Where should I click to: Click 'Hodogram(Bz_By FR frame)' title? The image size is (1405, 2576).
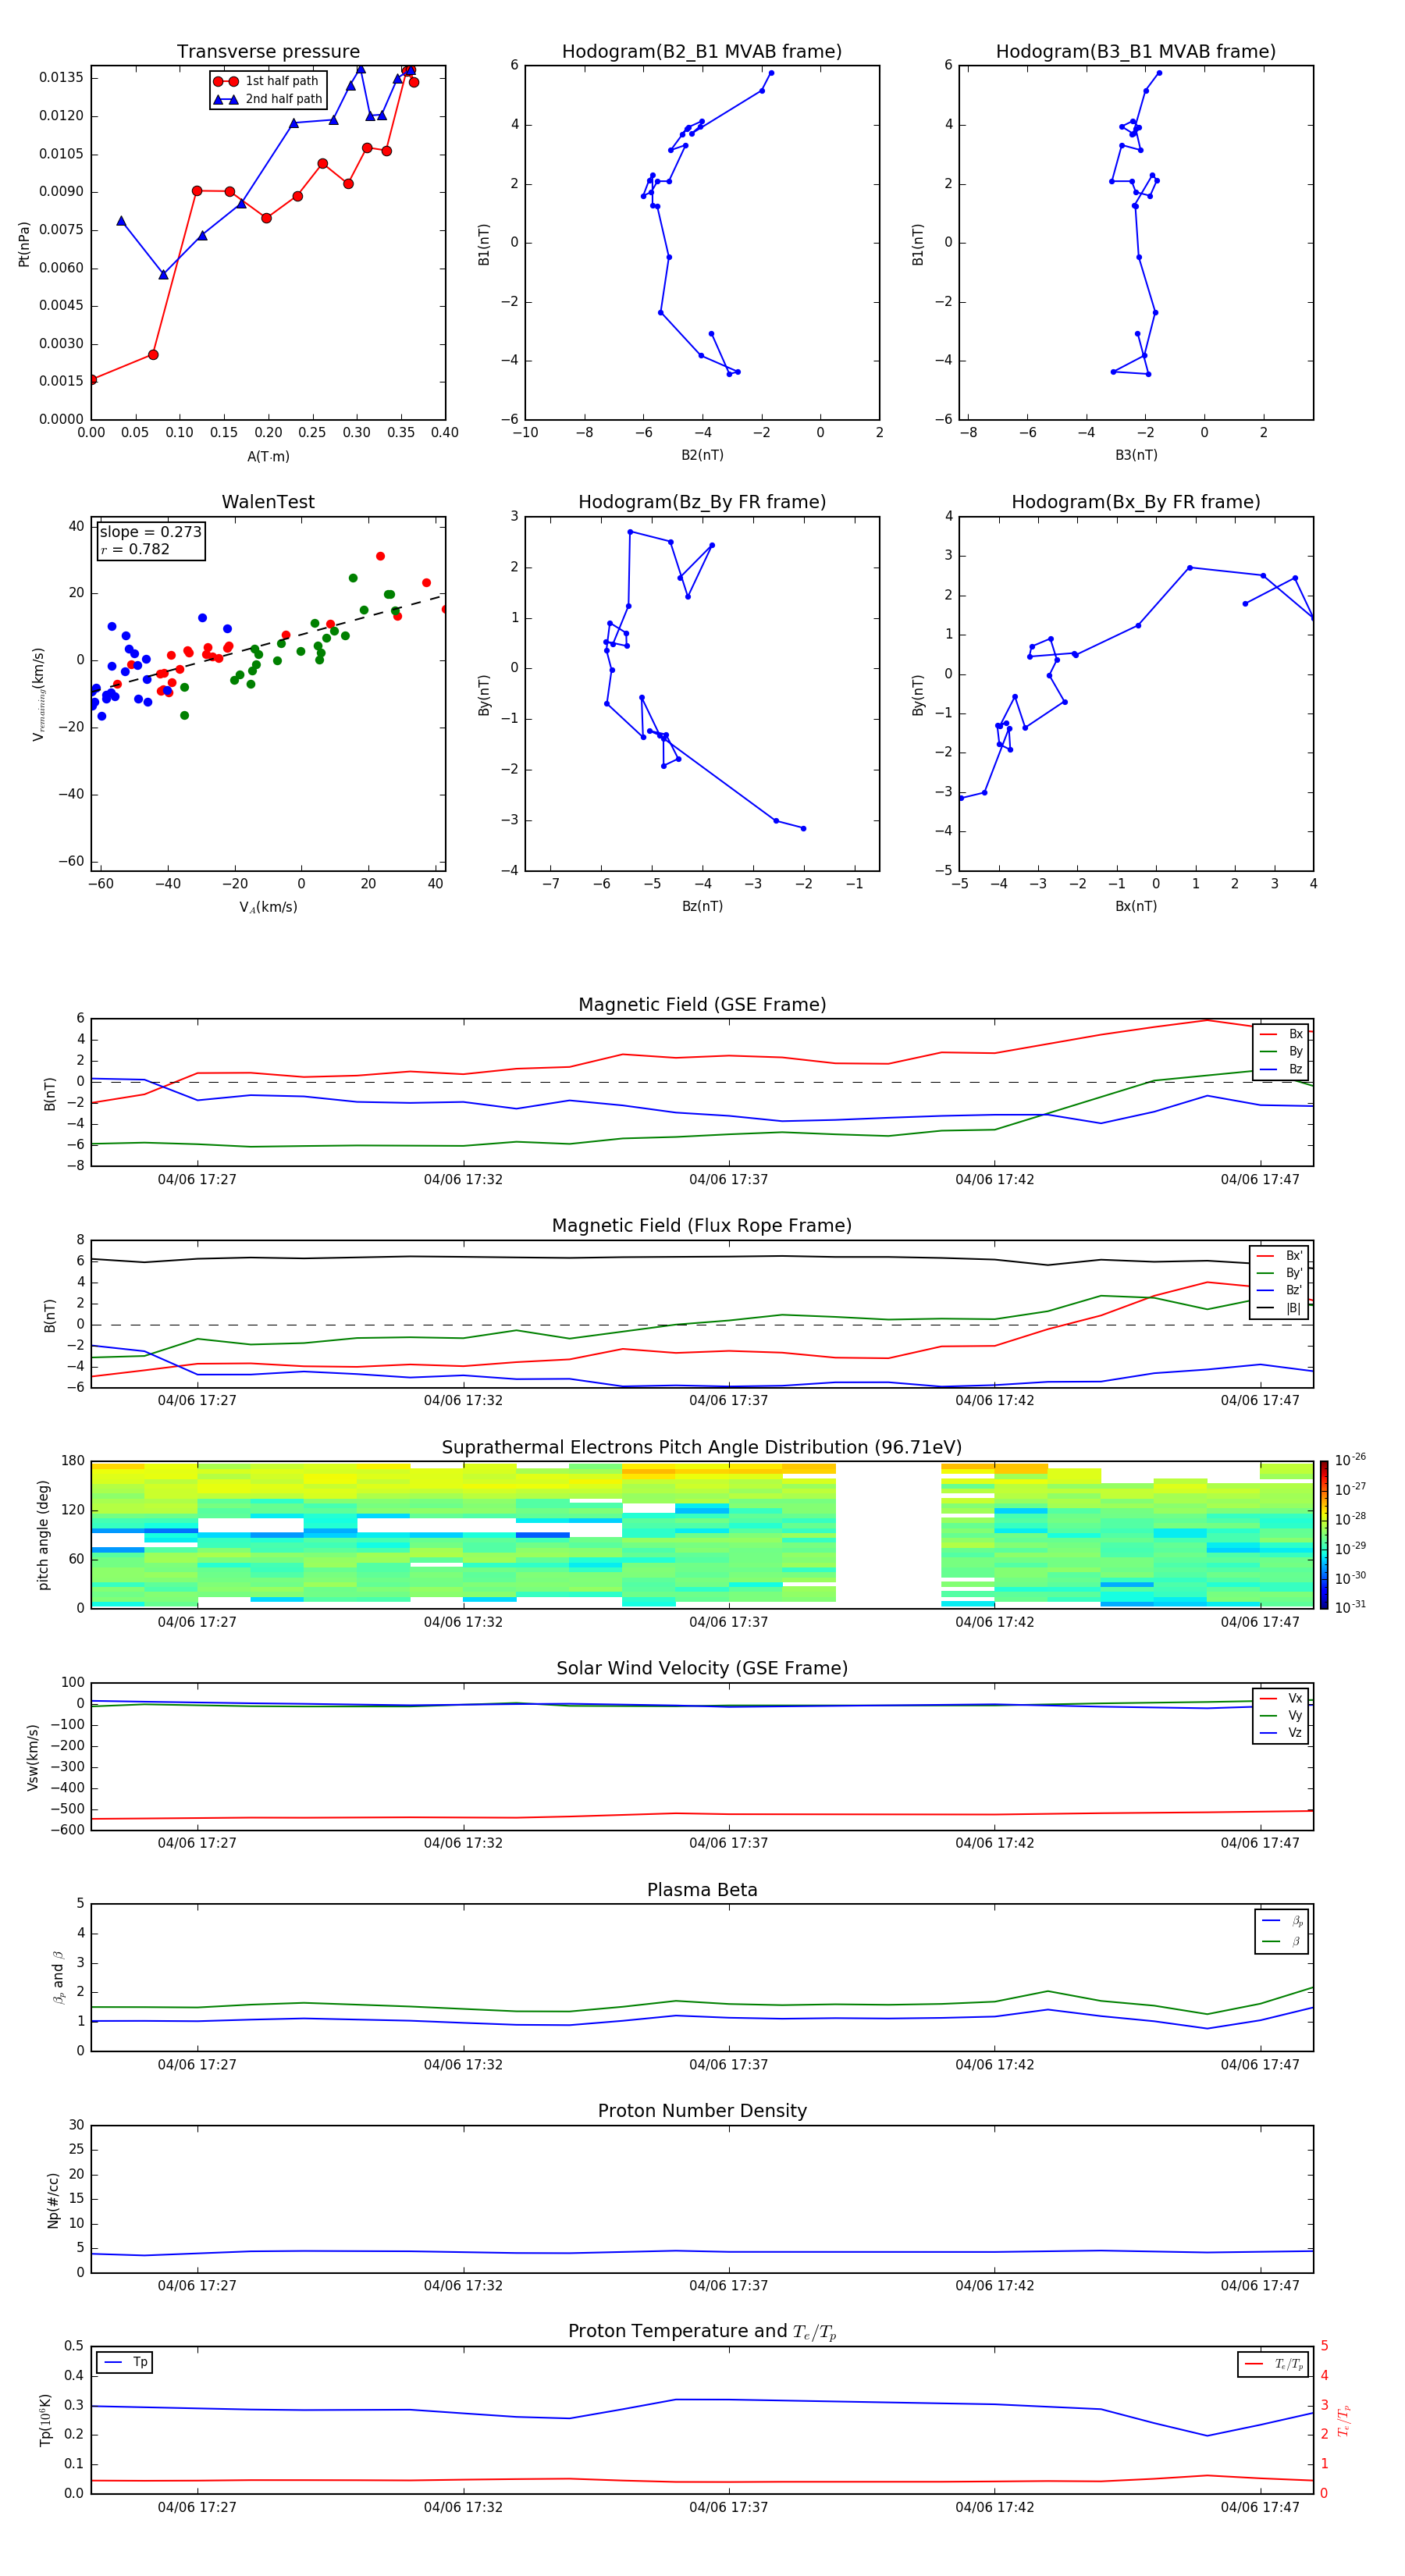pos(702,502)
